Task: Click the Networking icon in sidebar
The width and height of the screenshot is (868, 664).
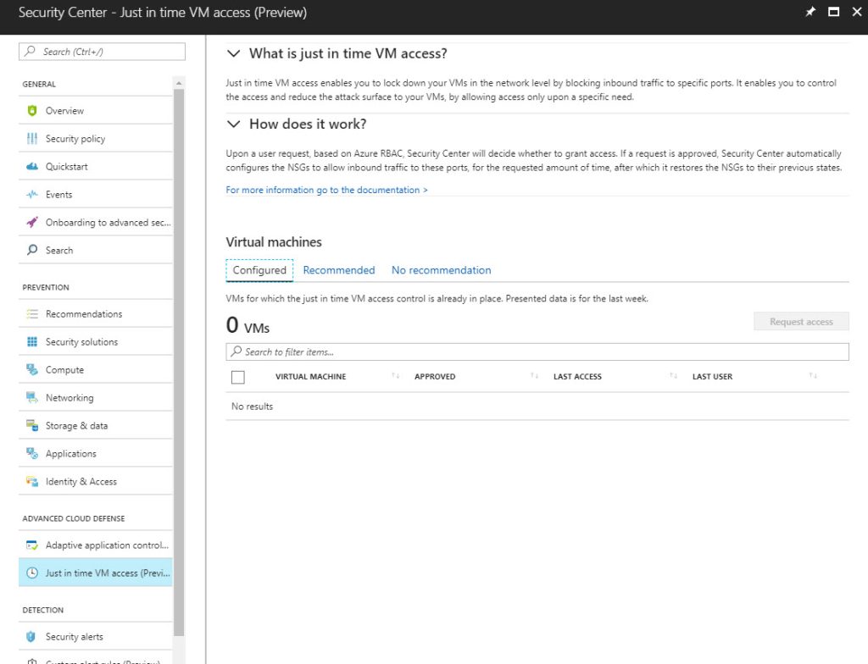Action: coord(32,398)
